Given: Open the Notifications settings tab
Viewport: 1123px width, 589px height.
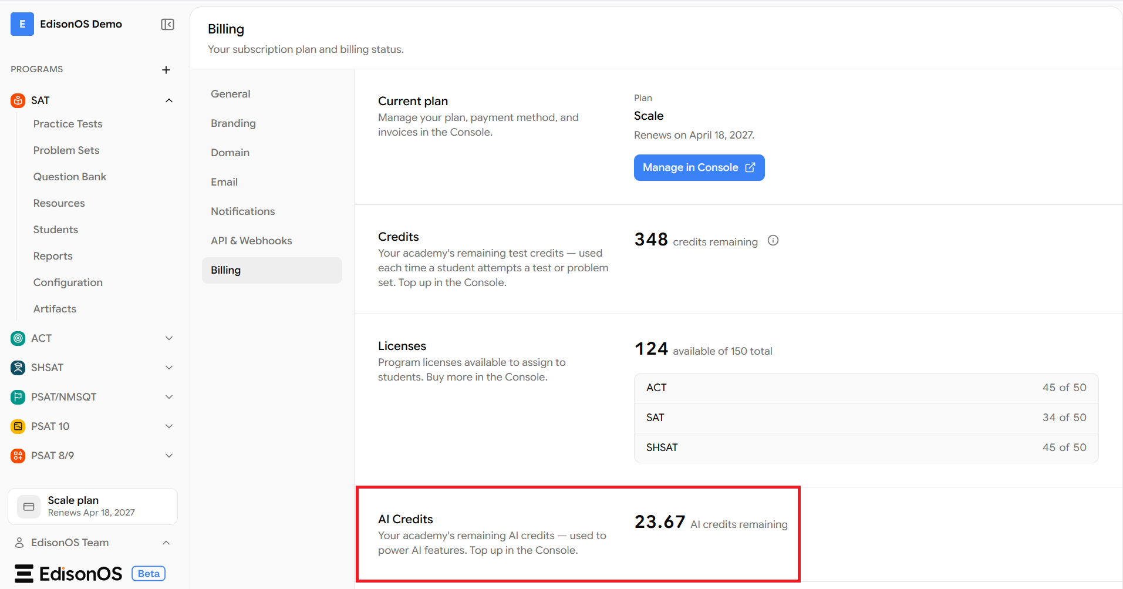Looking at the screenshot, I should click(x=272, y=211).
